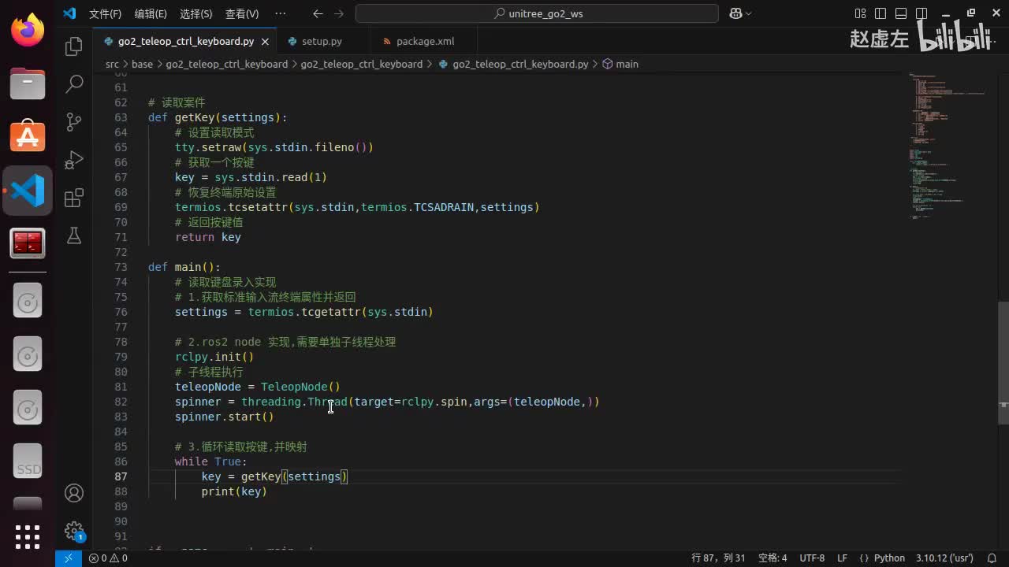The image size is (1009, 567).
Task: Select the src breadcrumb
Action: tap(113, 64)
